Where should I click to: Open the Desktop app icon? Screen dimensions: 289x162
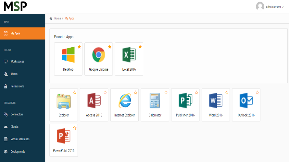pos(68,55)
